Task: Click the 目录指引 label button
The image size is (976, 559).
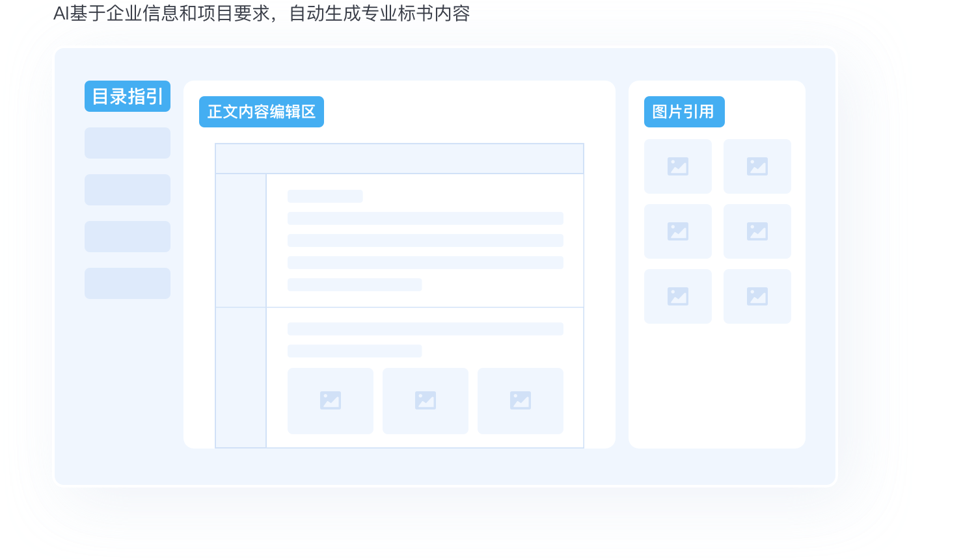Action: click(x=128, y=96)
